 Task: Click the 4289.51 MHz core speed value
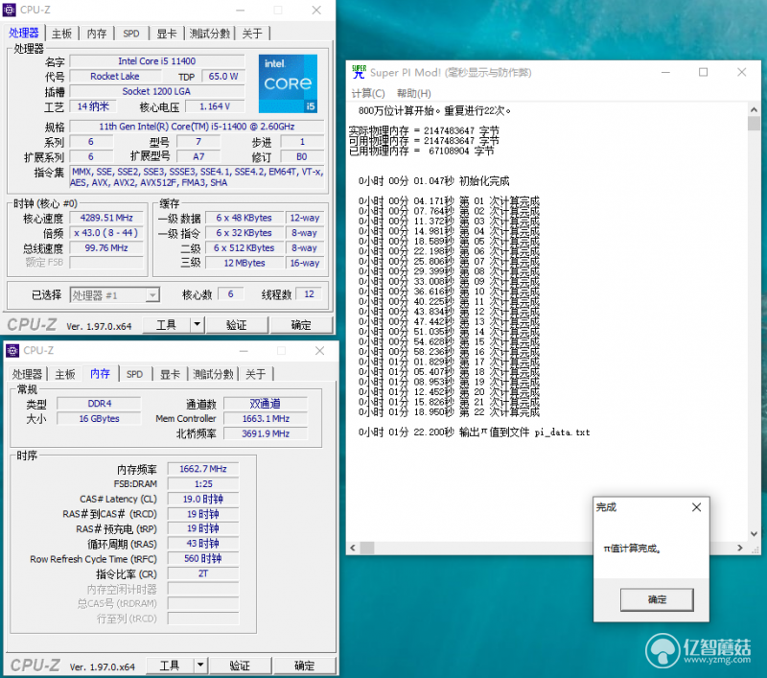coord(106,218)
